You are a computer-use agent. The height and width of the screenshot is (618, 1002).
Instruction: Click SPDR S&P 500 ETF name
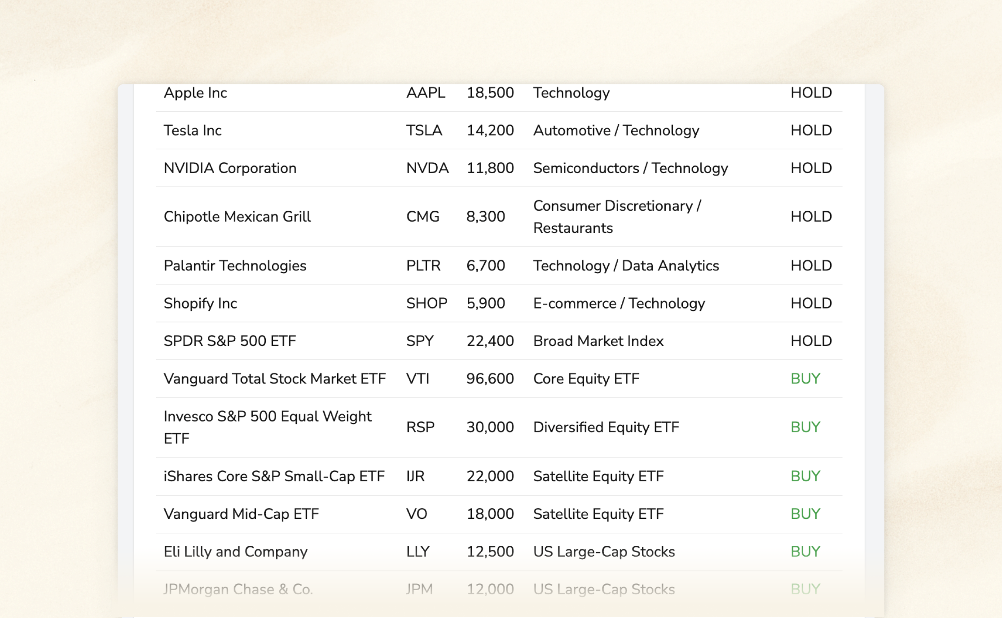229,341
